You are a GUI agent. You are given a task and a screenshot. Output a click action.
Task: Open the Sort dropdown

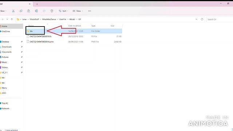tap(63, 11)
